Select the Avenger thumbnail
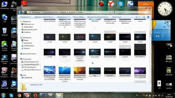 [x=125, y=52]
